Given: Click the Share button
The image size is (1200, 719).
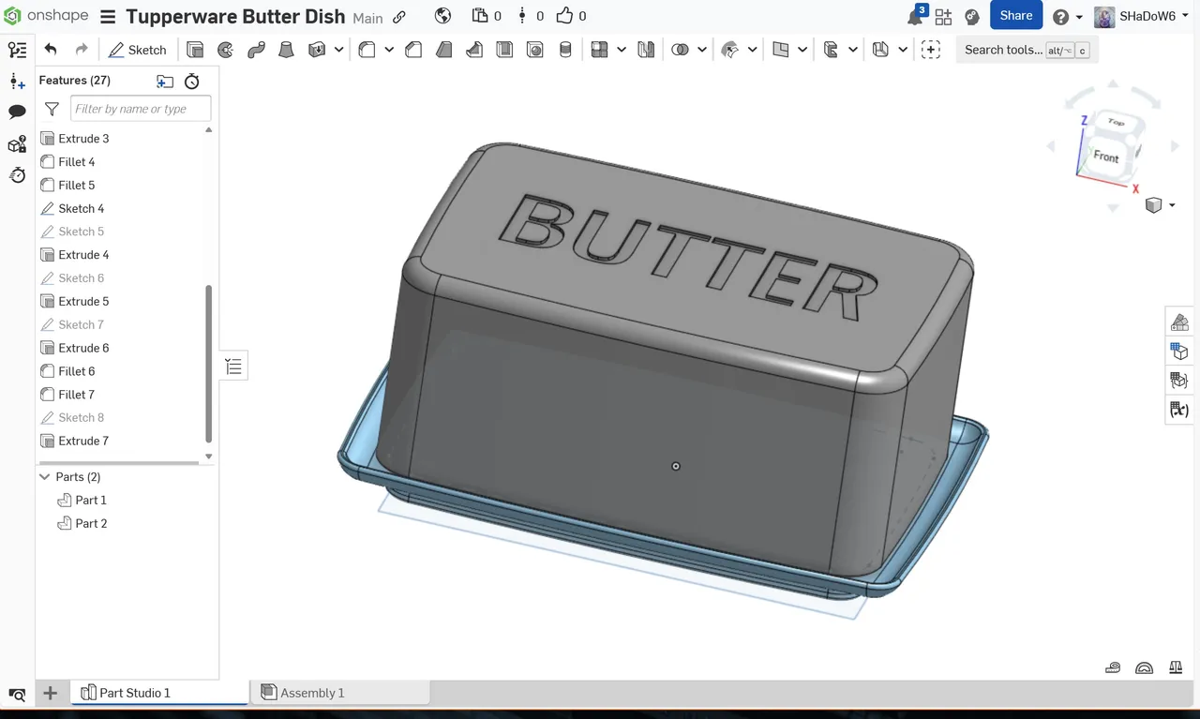Looking at the screenshot, I should pos(1015,15).
